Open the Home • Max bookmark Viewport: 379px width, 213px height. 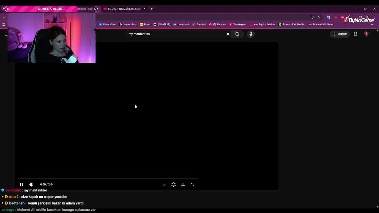(128, 25)
